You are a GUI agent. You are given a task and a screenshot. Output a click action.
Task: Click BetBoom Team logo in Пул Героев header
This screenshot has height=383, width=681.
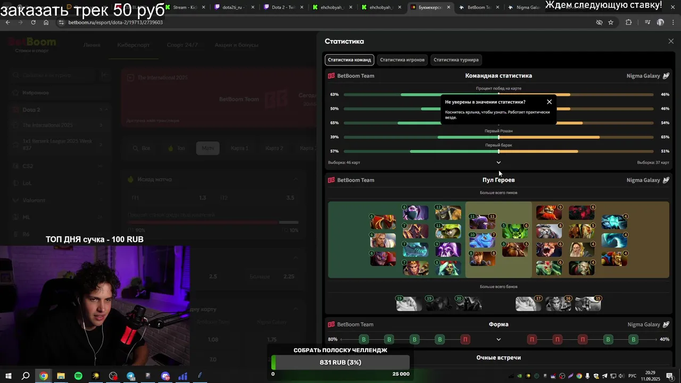point(331,180)
